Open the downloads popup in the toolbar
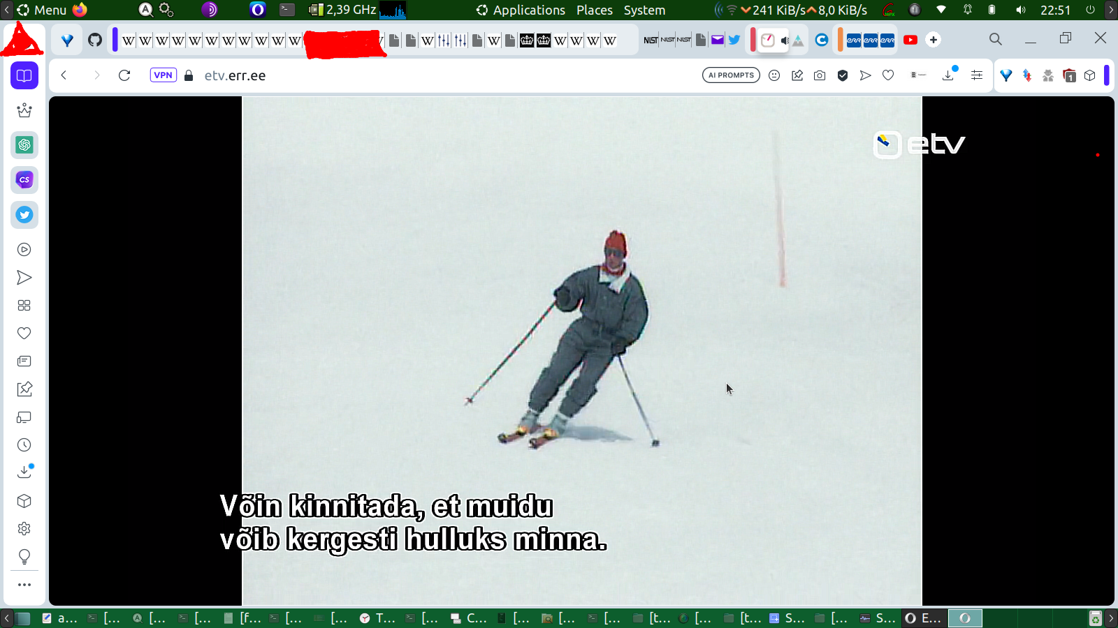The width and height of the screenshot is (1118, 628). pyautogui.click(x=949, y=75)
